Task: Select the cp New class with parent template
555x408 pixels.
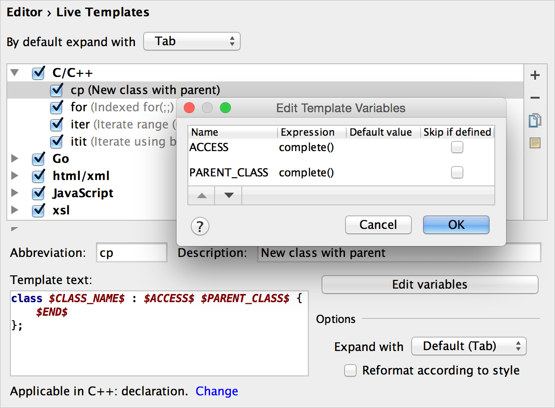Action: point(145,90)
